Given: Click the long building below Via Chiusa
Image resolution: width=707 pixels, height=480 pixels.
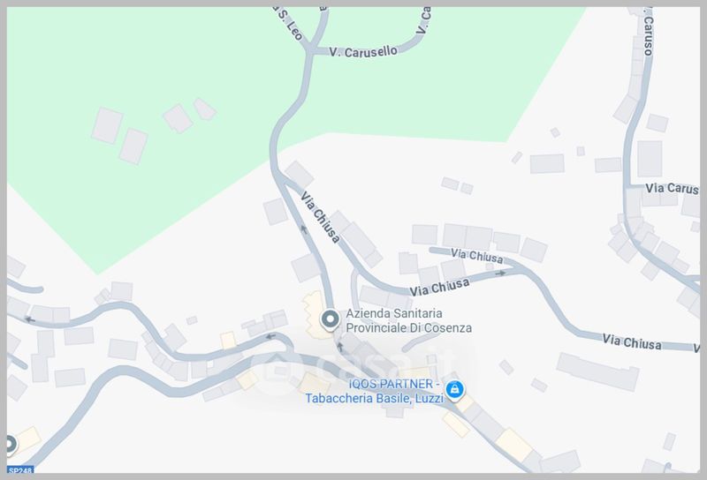Looking at the screenshot, I should pyautogui.click(x=598, y=371).
